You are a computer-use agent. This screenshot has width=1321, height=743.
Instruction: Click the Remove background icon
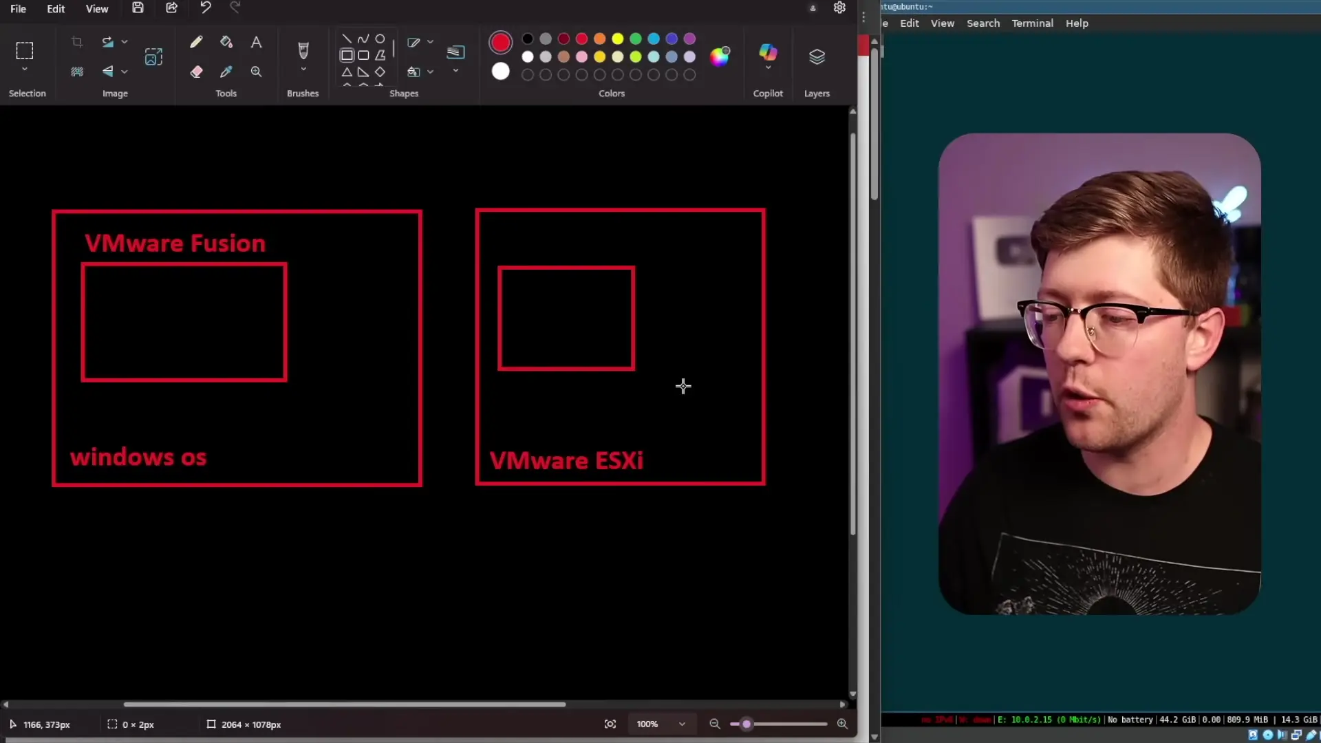pyautogui.click(x=77, y=72)
